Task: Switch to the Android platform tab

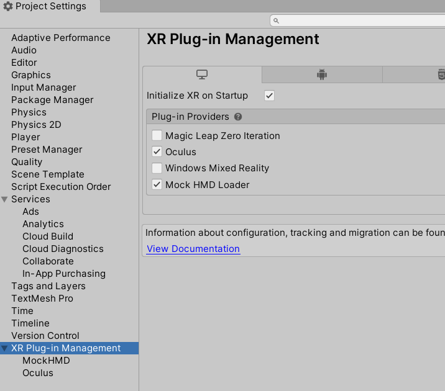Action: (x=322, y=74)
